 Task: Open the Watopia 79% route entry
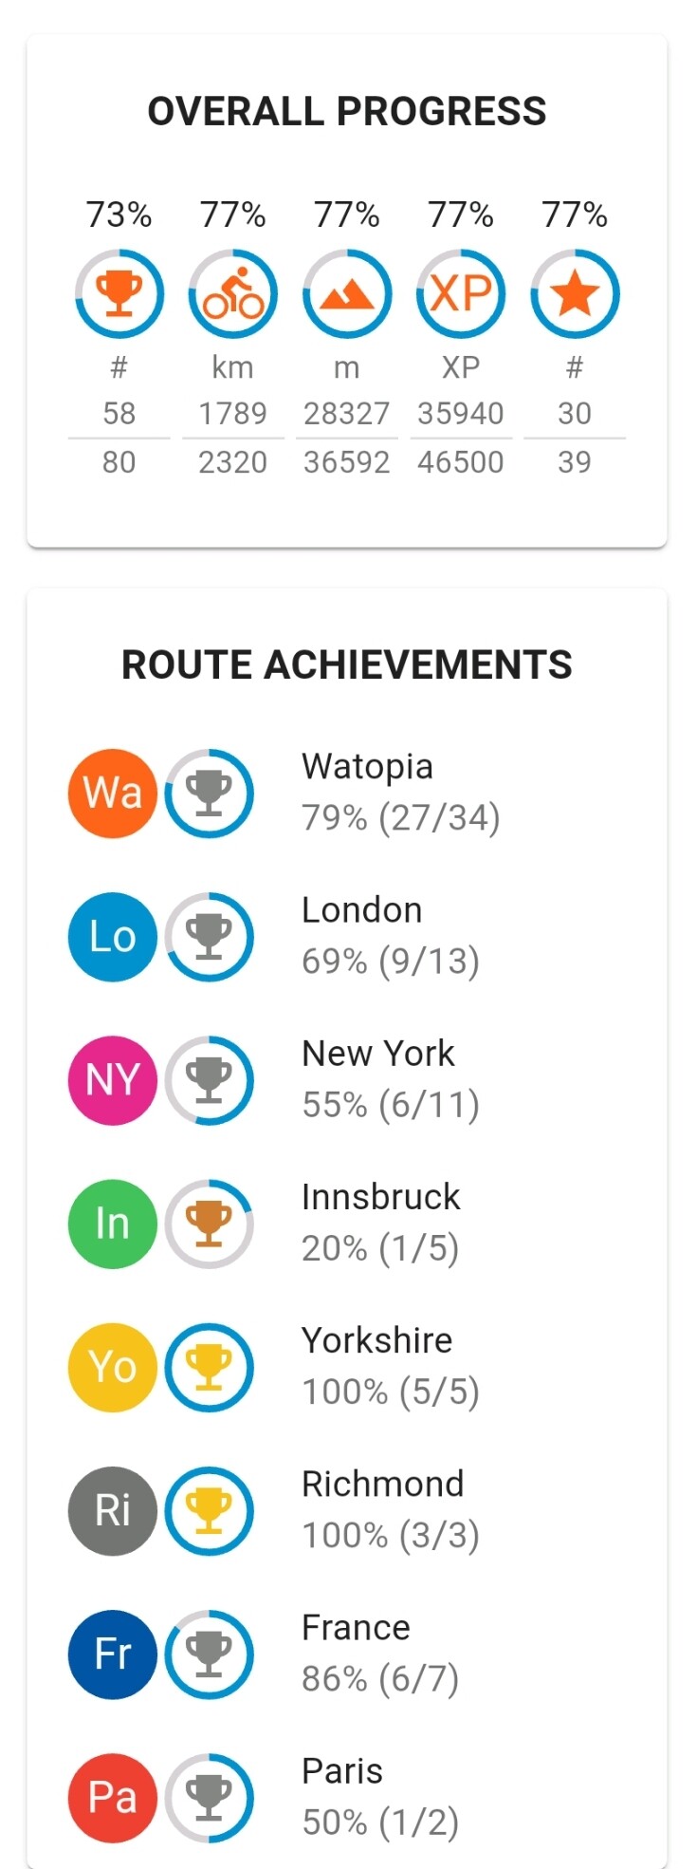click(x=347, y=794)
